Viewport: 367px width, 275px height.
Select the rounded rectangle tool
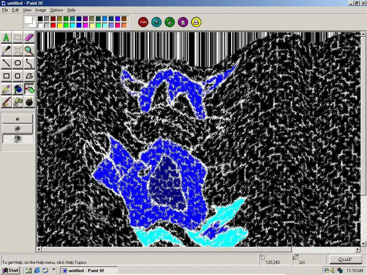(x=18, y=76)
